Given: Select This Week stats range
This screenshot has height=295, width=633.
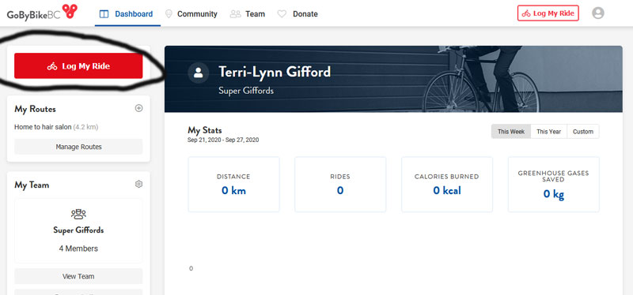Looking at the screenshot, I should tap(510, 132).
